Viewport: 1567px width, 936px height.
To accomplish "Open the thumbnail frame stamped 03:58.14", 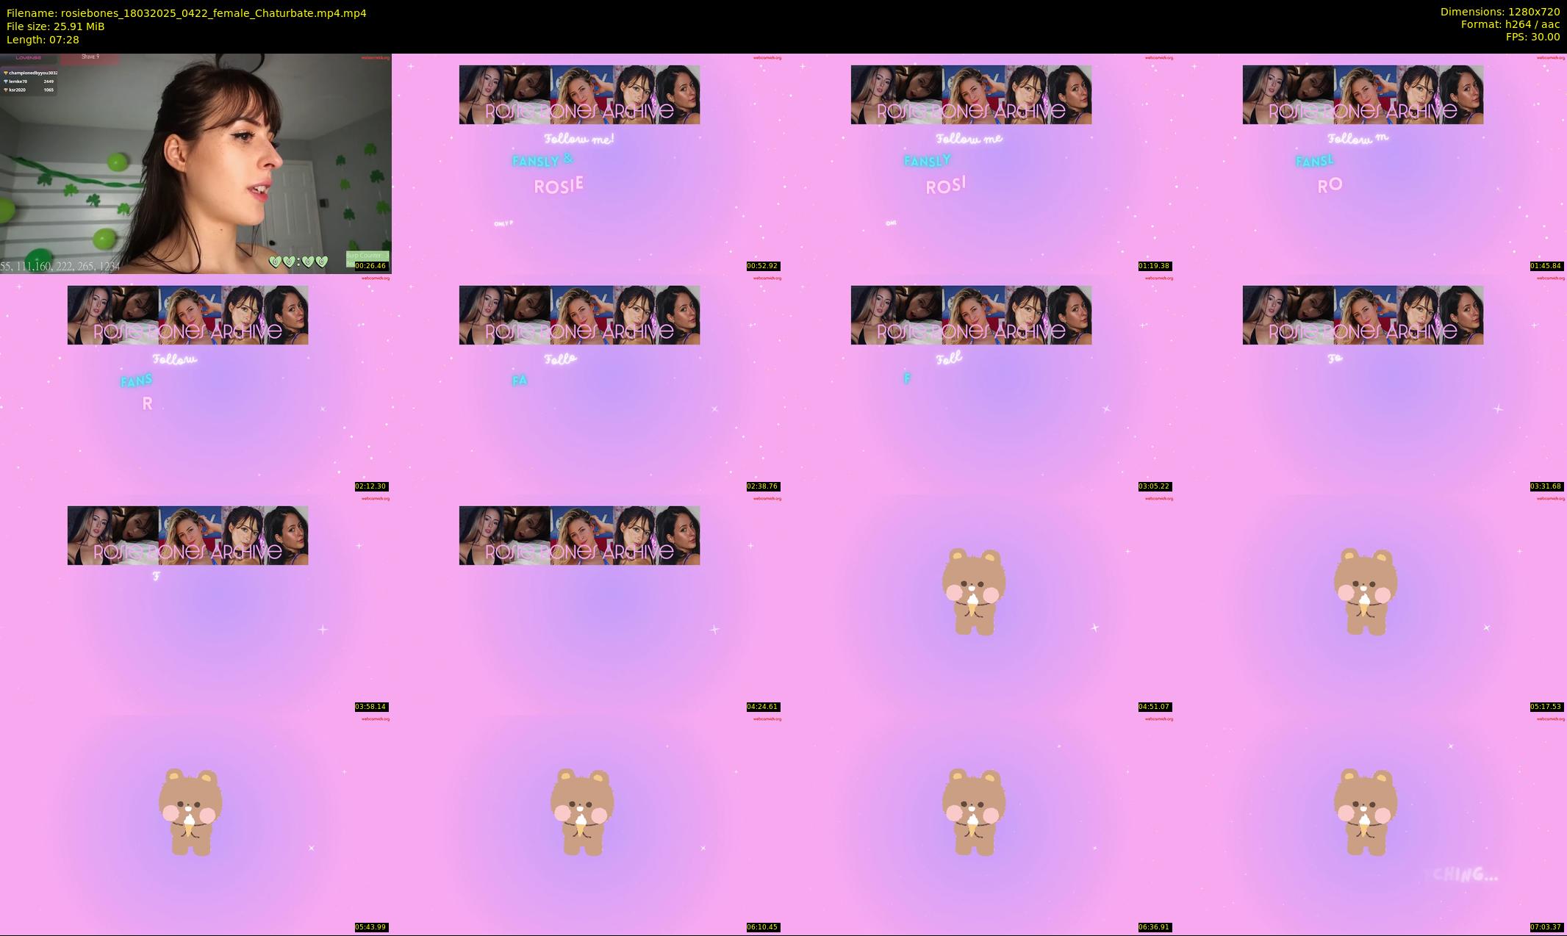I will 196,604.
